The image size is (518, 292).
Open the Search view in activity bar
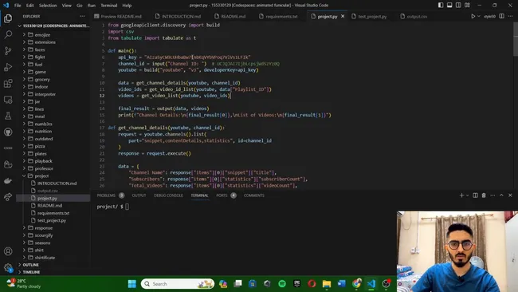[x=8, y=34]
